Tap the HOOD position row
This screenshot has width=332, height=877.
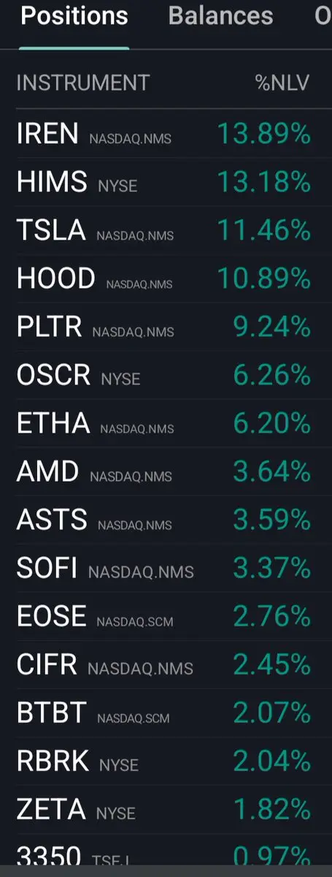[x=166, y=278]
